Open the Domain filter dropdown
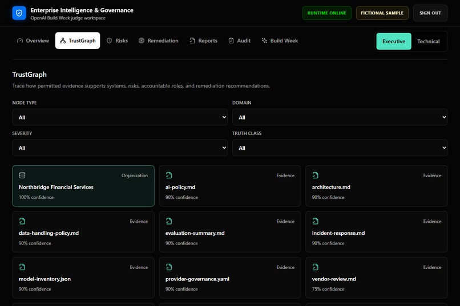460x306 pixels. click(x=340, y=117)
